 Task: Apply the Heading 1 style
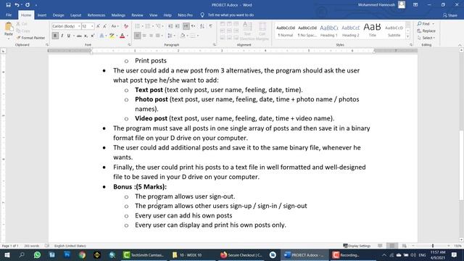pos(328,30)
